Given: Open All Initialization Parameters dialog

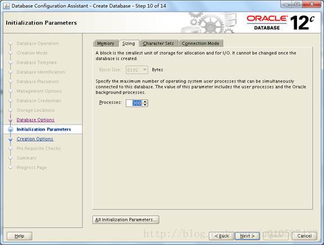Looking at the screenshot, I should coord(125,220).
